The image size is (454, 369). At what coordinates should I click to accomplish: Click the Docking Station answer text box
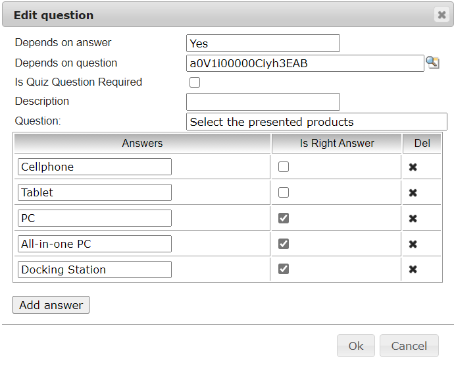coord(94,270)
